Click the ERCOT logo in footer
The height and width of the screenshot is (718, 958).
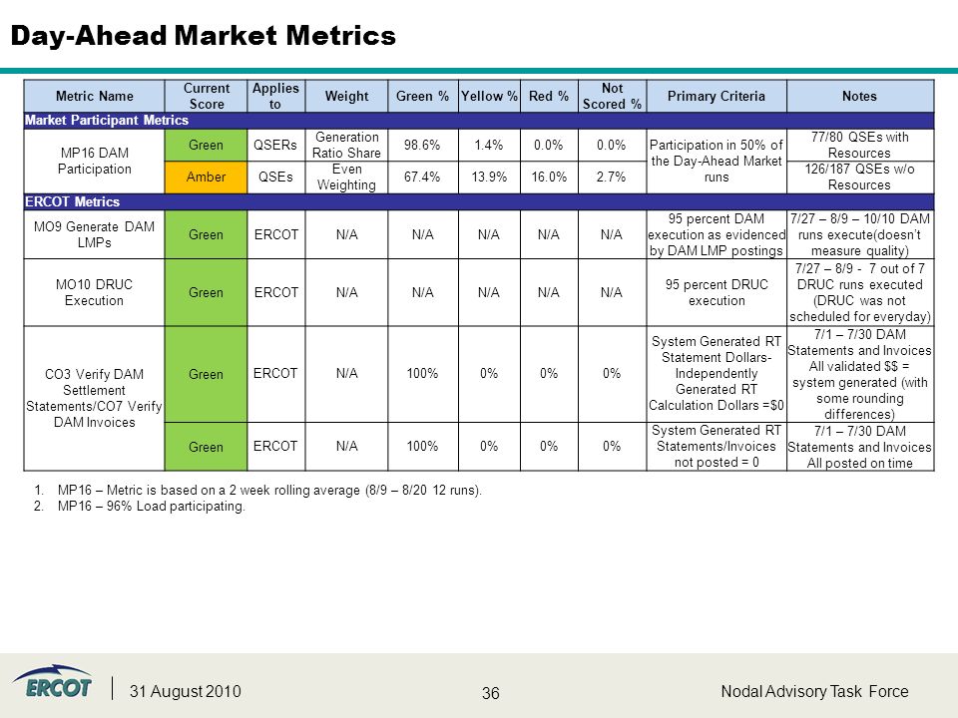click(x=52, y=682)
